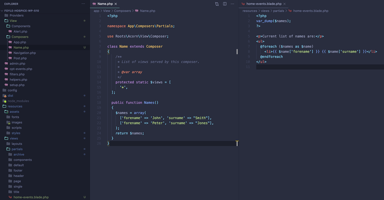This screenshot has width=384, height=200.
Task: Switch to the Name.php tab
Action: (105, 4)
